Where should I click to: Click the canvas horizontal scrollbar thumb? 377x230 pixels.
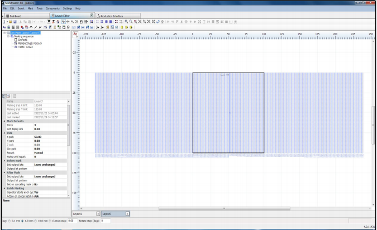[x=224, y=208]
